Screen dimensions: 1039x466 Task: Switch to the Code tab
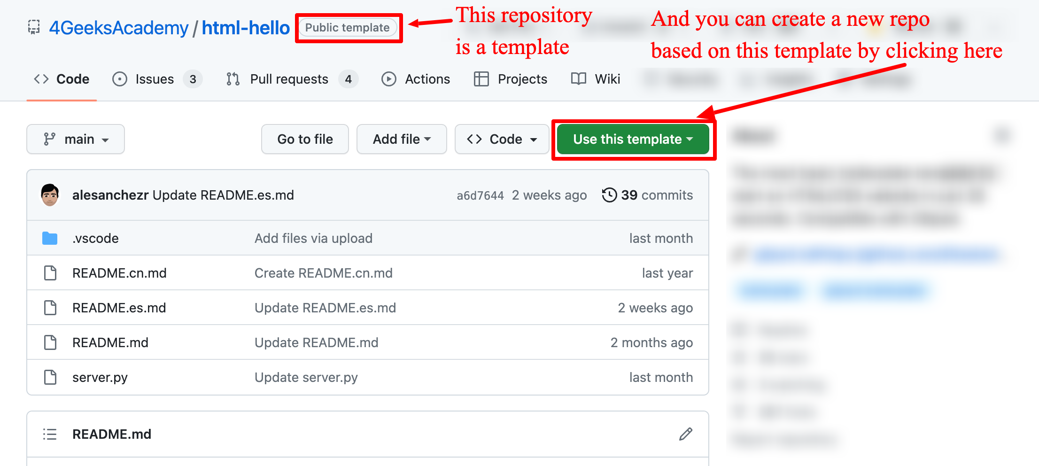(x=62, y=79)
